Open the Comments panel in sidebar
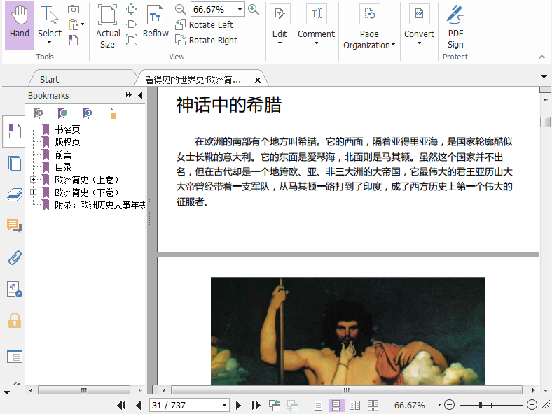552x414 pixels. [14, 225]
